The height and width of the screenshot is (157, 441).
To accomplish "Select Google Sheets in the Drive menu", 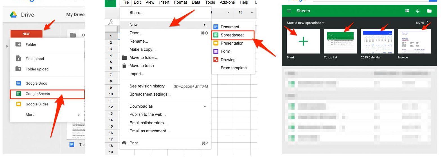I will click(x=47, y=94).
